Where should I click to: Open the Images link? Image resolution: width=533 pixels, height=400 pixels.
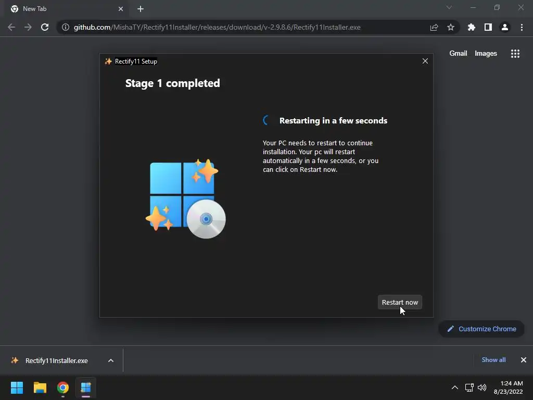[486, 54]
